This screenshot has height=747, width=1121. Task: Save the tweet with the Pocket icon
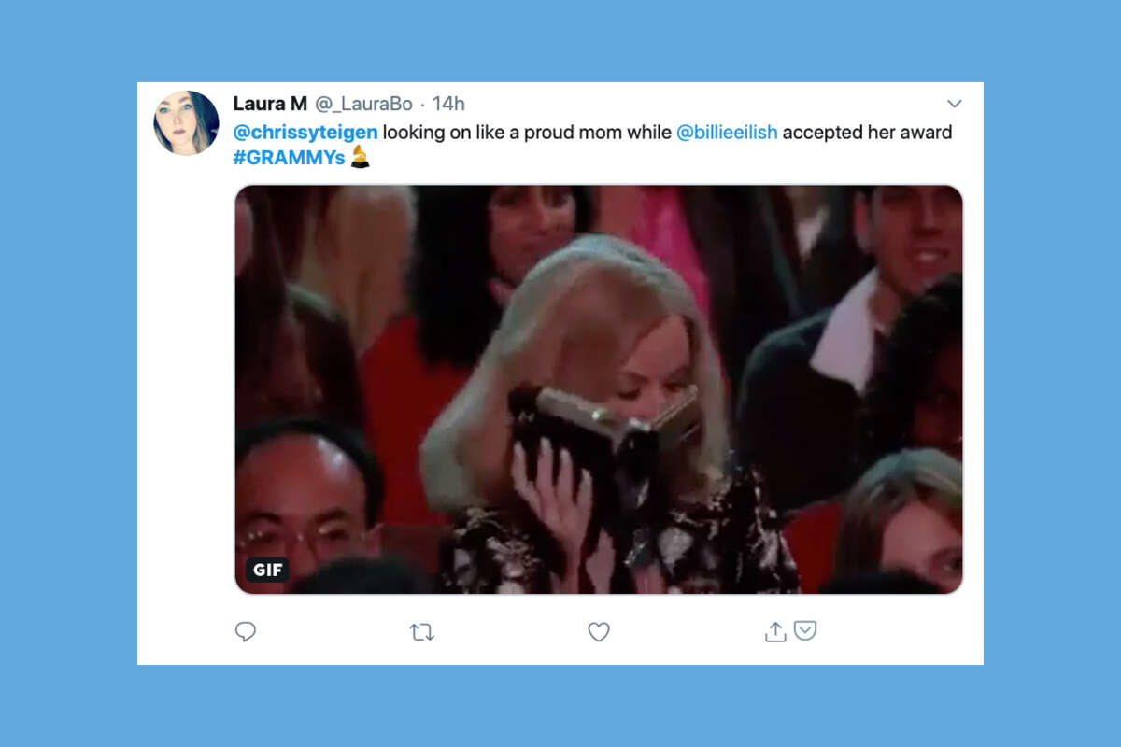(807, 632)
